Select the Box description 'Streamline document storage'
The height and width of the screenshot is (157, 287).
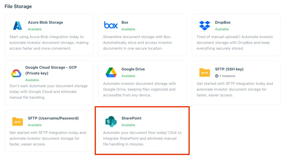coord(138,42)
